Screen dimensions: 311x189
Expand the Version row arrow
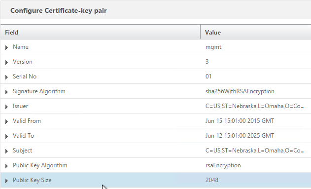(x=6, y=62)
